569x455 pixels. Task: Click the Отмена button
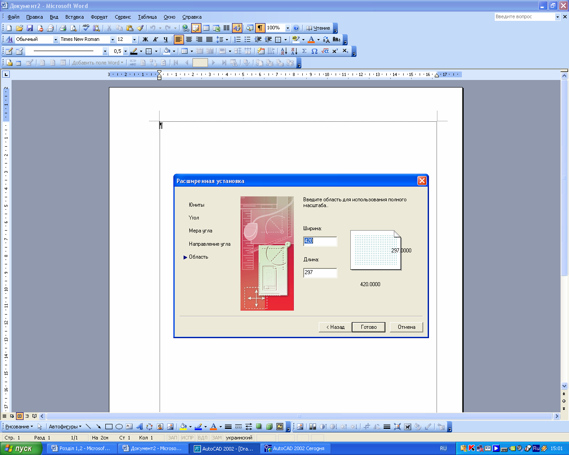coord(406,327)
